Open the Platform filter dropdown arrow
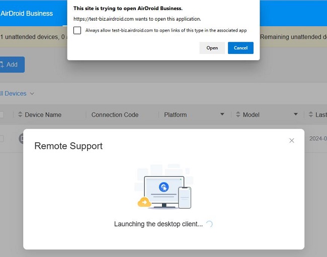327x257 pixels. [x=222, y=114]
